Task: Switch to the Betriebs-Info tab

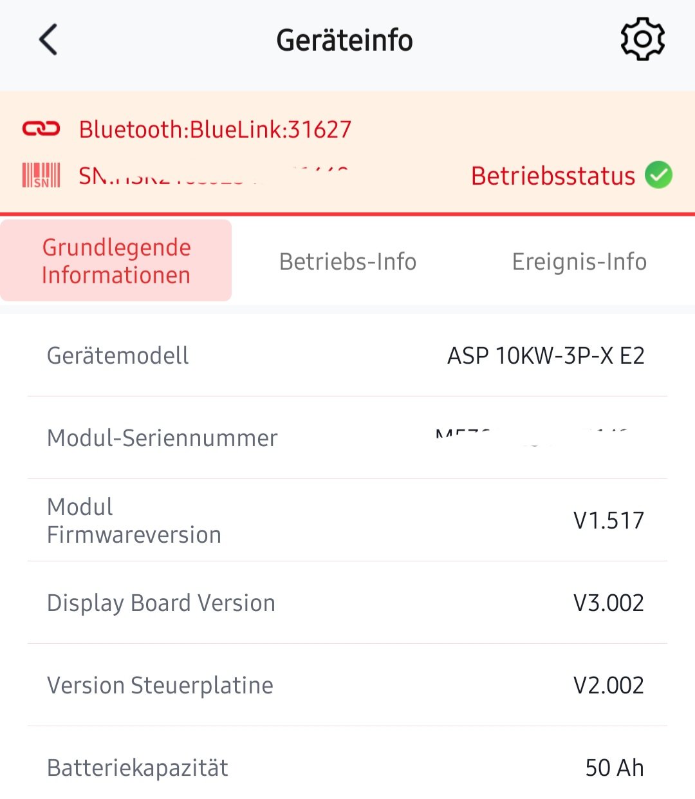Action: click(x=347, y=262)
